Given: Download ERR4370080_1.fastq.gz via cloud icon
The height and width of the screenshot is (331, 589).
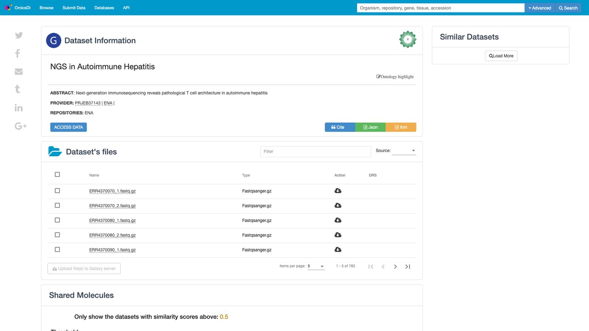Looking at the screenshot, I should pos(338,220).
